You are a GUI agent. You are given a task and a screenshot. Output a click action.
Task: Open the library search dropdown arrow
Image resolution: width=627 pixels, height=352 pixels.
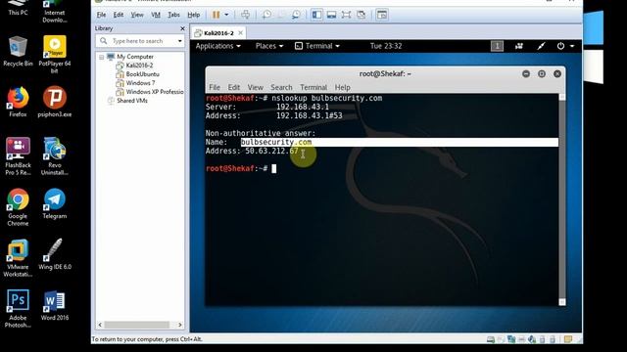pos(180,41)
